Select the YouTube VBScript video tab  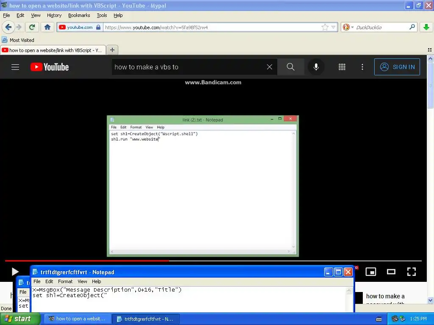tap(53, 50)
